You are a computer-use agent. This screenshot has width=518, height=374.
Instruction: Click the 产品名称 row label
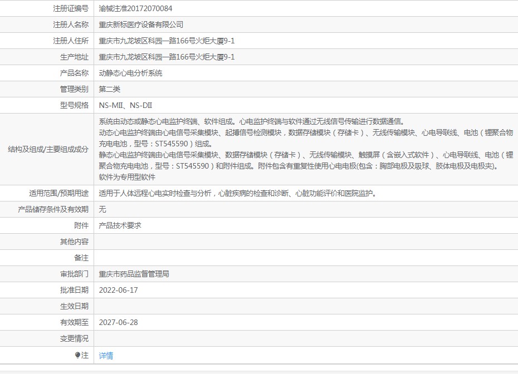74,73
